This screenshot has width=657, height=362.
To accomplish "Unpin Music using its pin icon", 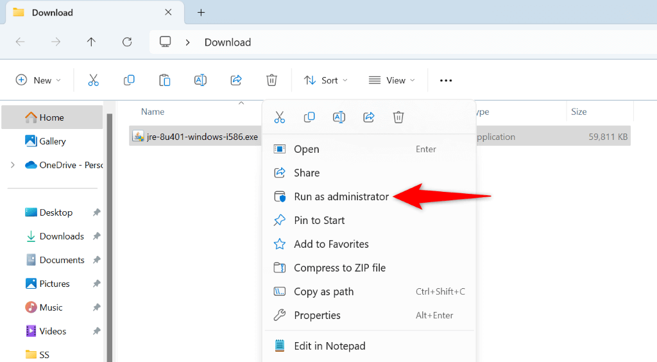I will tap(96, 307).
